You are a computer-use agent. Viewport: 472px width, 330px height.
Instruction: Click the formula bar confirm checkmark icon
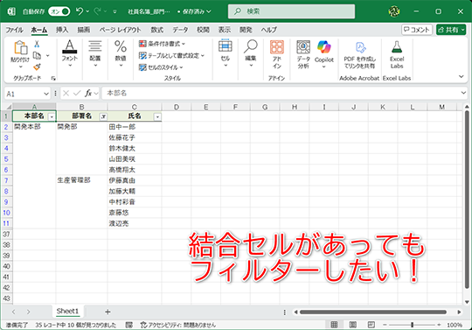point(77,94)
